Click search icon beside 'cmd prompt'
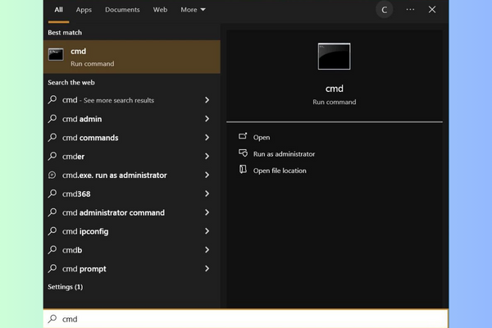Screen dimensions: 492x328 52,269
